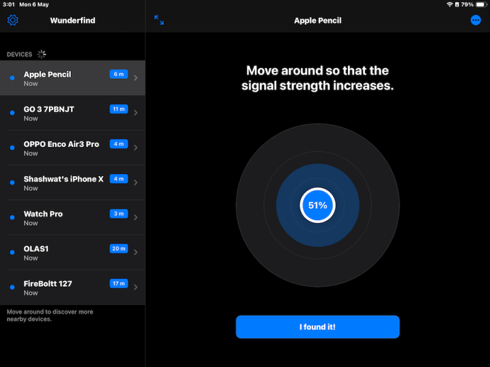Image resolution: width=490 pixels, height=367 pixels.
Task: Click the Apple Pencil header title
Action: pyautogui.click(x=317, y=21)
